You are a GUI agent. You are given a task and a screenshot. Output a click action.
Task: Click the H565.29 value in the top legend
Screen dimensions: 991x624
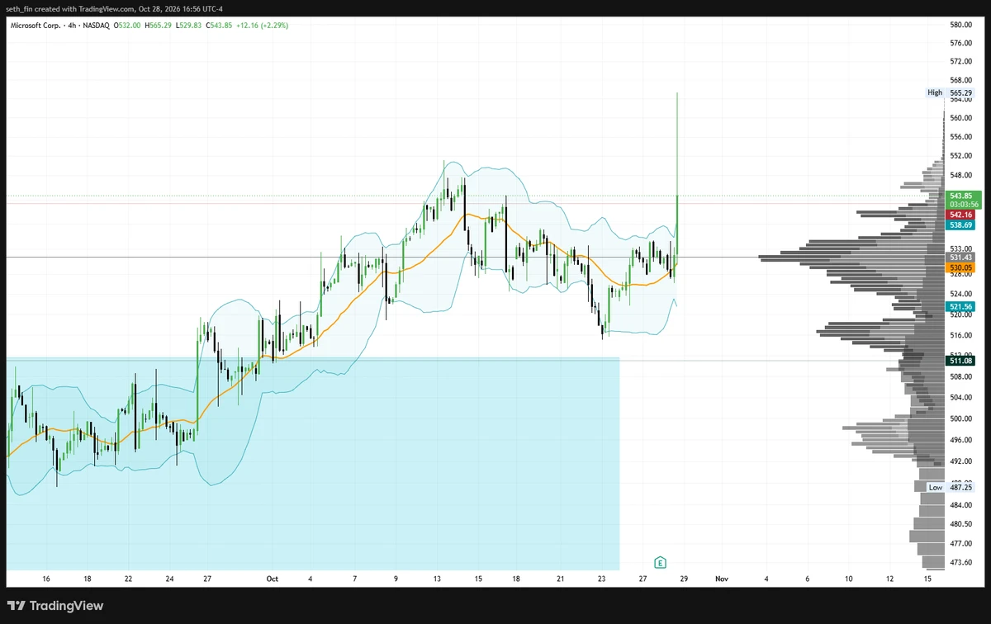tap(159, 26)
